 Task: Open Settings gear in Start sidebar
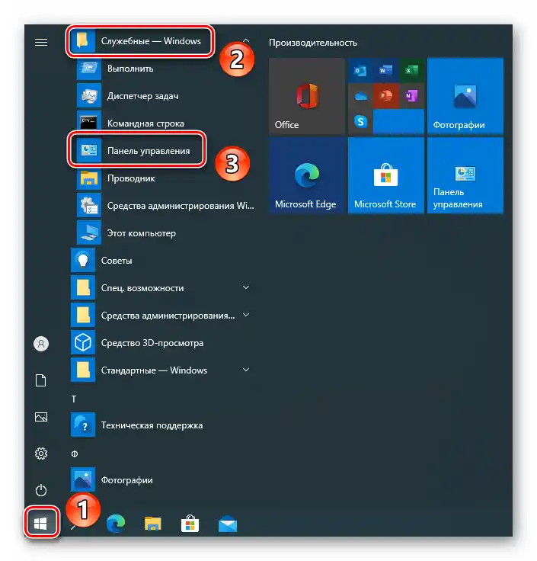point(41,454)
